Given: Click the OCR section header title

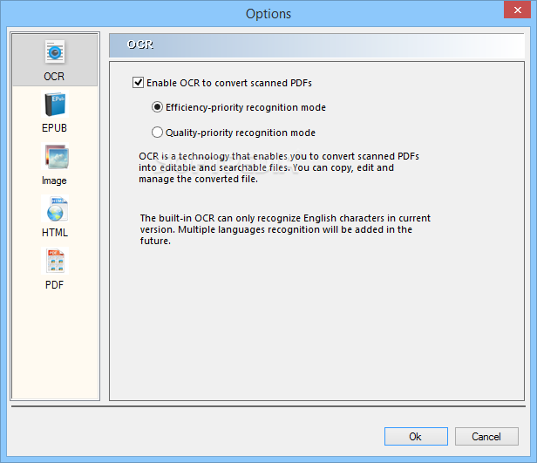Looking at the screenshot, I should 140,44.
